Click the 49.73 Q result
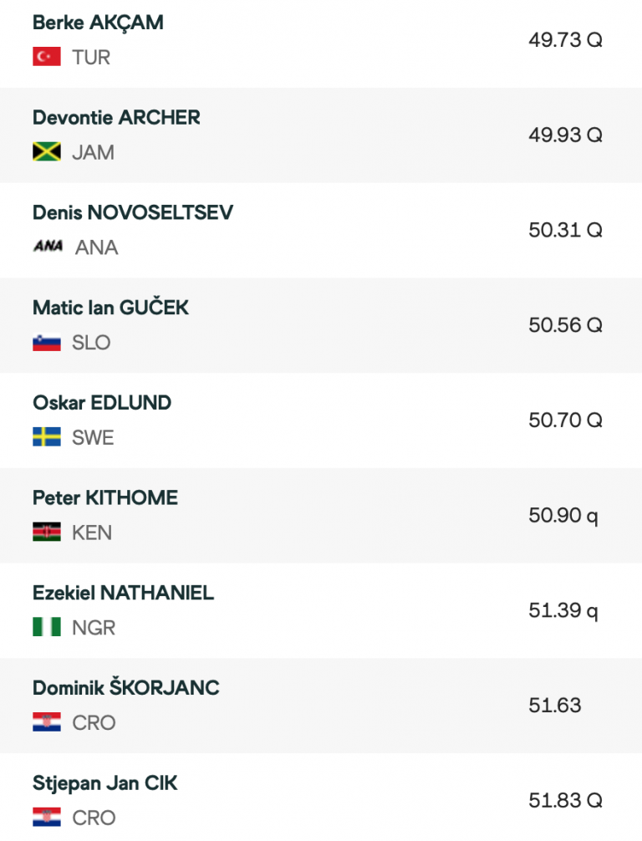Viewport: 642px width, 841px height. coord(565,40)
